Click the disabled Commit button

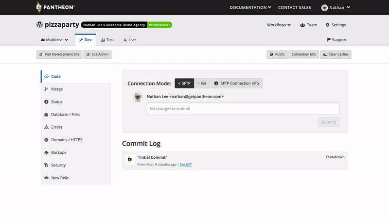(x=329, y=122)
